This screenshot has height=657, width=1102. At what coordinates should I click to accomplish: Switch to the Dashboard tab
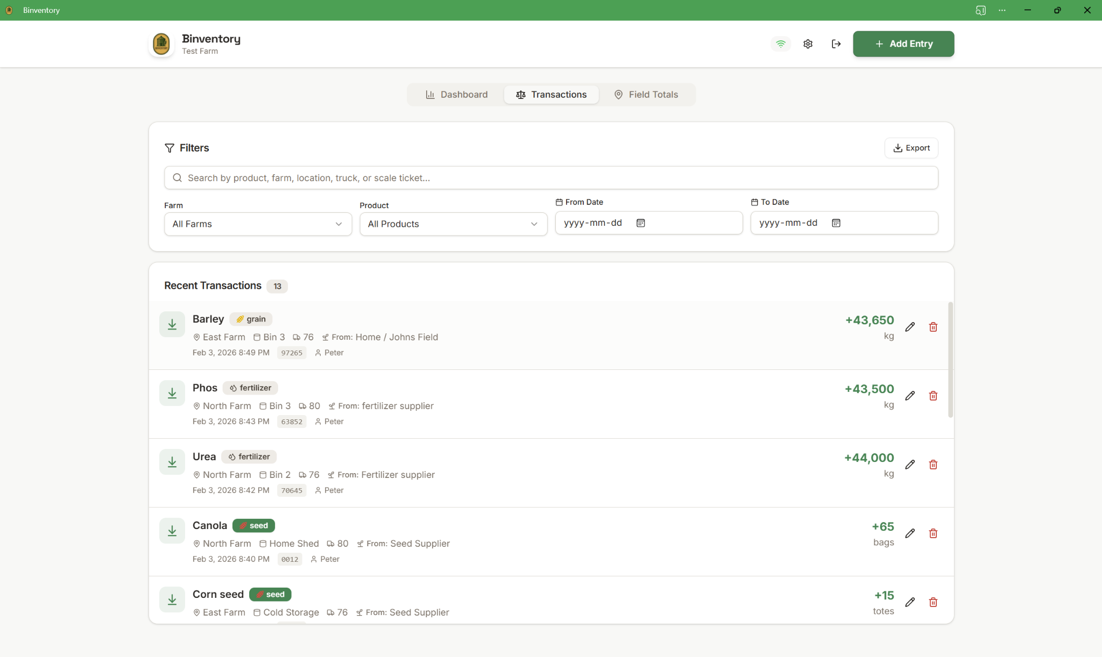[x=456, y=94]
